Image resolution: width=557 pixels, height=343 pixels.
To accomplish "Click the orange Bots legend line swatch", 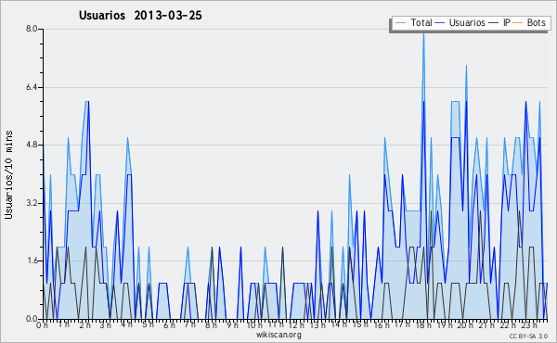I will pos(518,23).
